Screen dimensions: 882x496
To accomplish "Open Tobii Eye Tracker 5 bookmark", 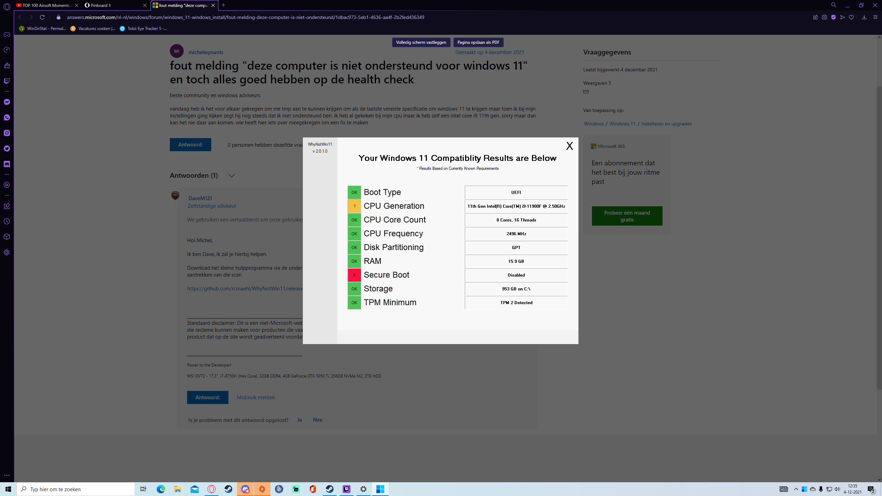I will pyautogui.click(x=143, y=29).
